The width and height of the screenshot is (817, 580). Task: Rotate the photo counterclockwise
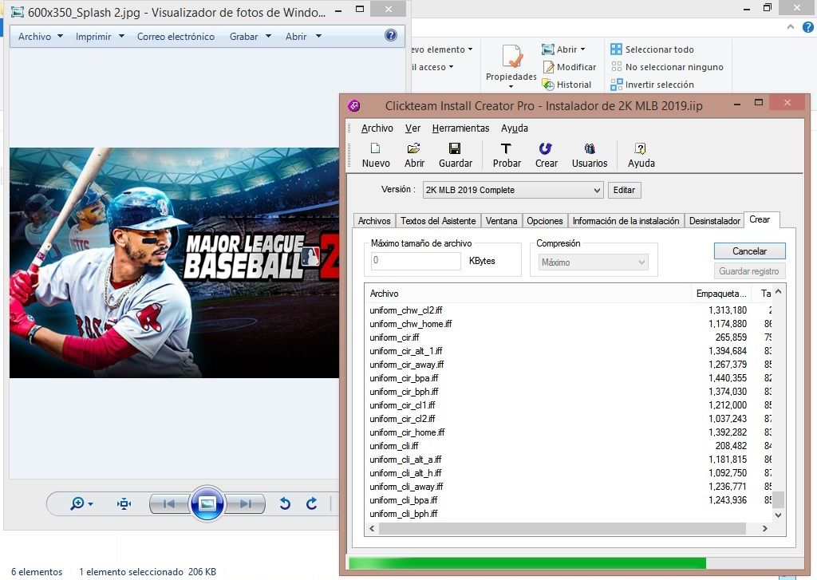click(285, 503)
